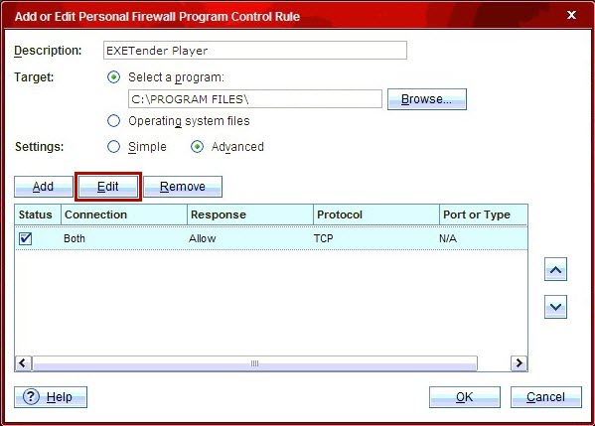The width and height of the screenshot is (595, 426).
Task: Select Operating system files radio button
Action: pyautogui.click(x=114, y=121)
